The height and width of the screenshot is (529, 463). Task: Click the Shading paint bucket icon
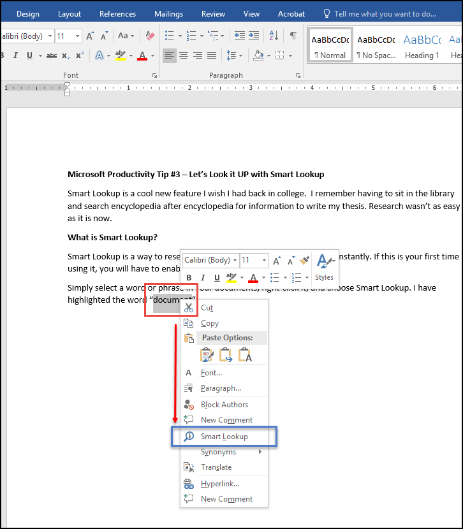[258, 55]
